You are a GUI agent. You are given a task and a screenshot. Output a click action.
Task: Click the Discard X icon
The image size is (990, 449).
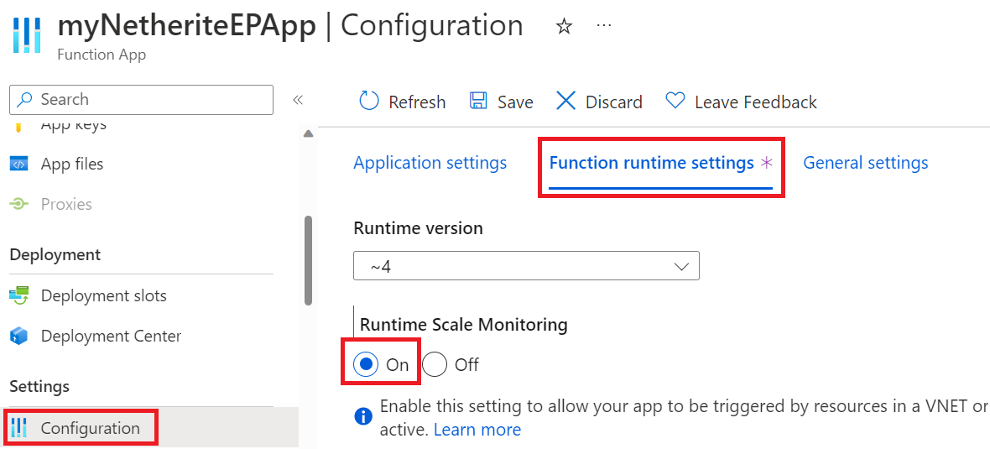click(566, 102)
